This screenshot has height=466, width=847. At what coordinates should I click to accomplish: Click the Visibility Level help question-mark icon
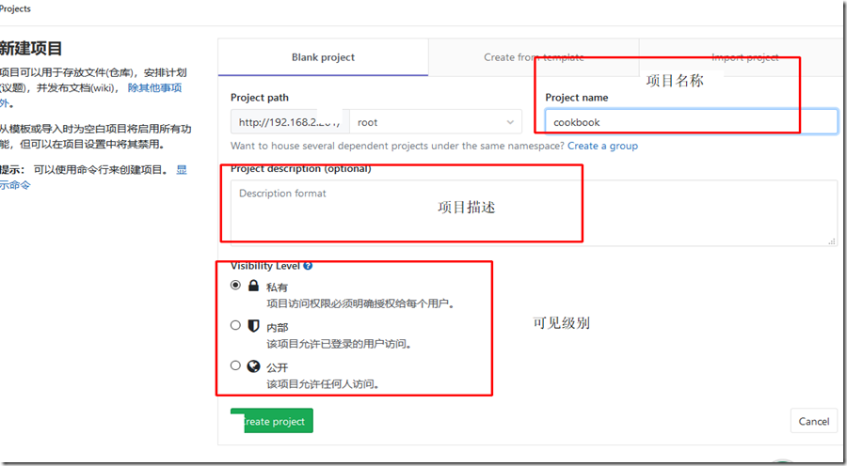(x=309, y=266)
